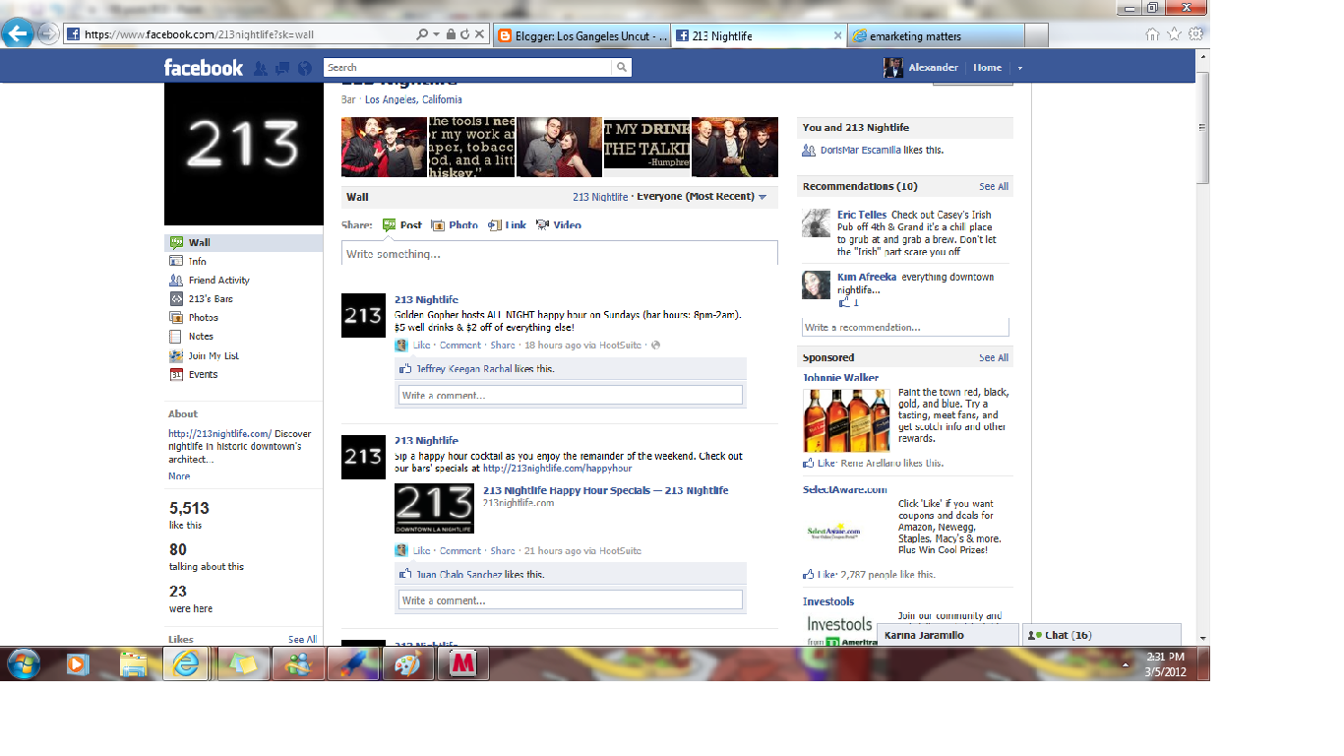Click Facebook Search field
Image resolution: width=1344 pixels, height=756 pixels.
click(x=468, y=67)
